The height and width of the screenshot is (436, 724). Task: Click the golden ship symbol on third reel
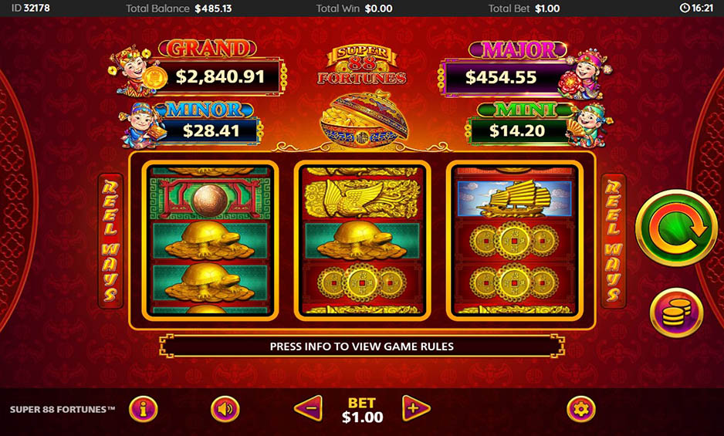coord(514,198)
